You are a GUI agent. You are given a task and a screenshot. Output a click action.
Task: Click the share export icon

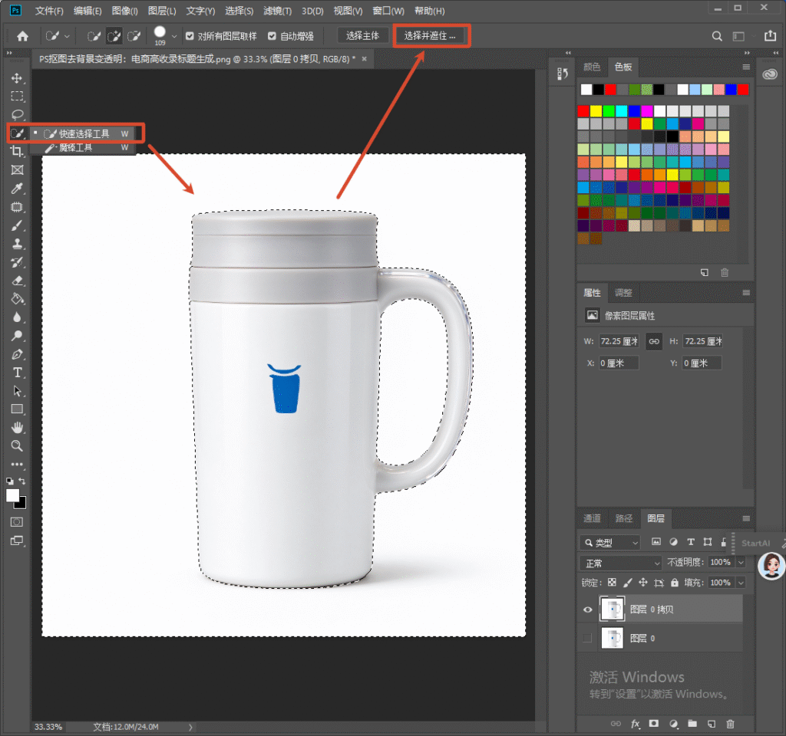pos(770,35)
